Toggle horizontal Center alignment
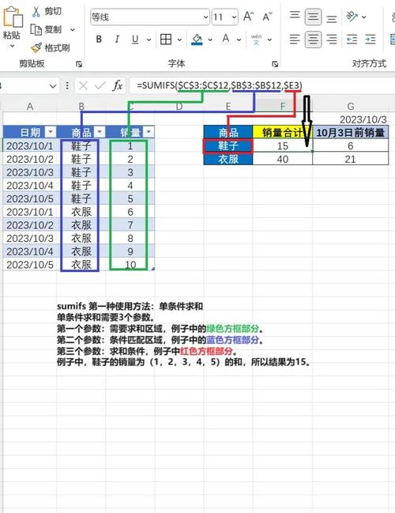The height and width of the screenshot is (513, 395). click(313, 40)
